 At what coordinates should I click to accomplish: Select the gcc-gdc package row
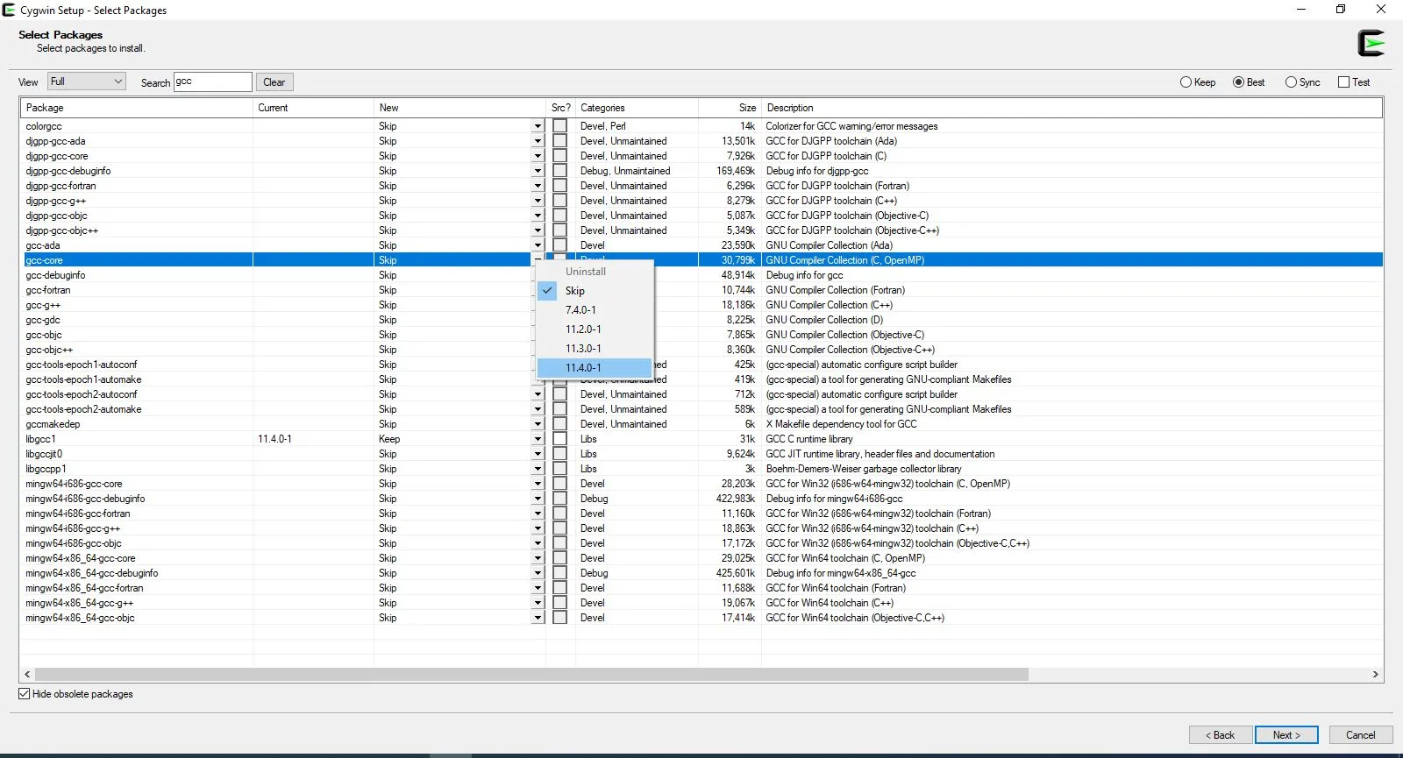pos(701,320)
